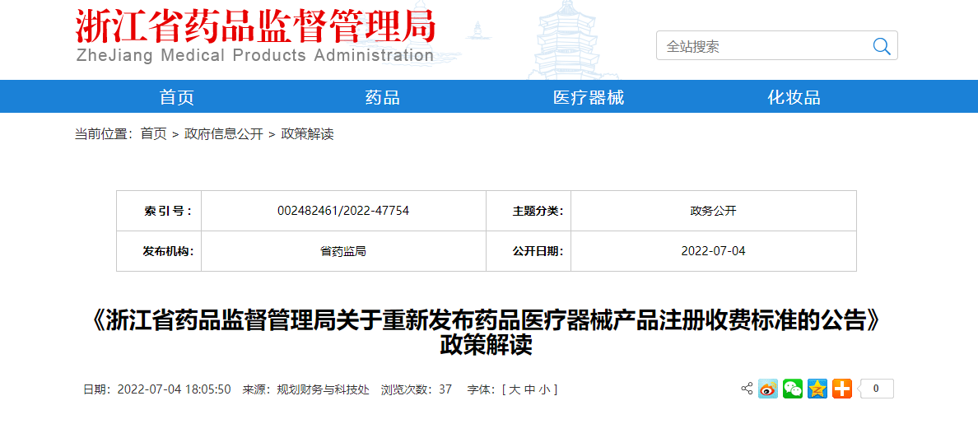Set font size to small 小

[x=544, y=389]
